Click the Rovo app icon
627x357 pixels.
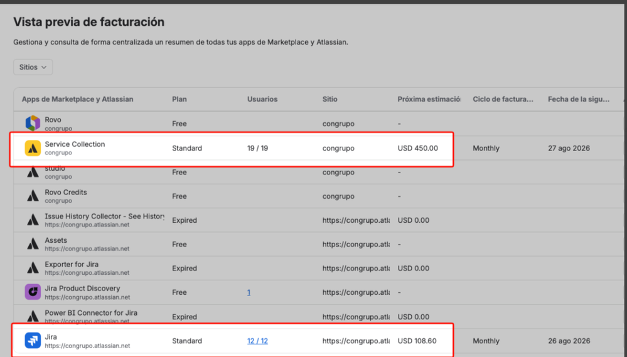(x=33, y=123)
